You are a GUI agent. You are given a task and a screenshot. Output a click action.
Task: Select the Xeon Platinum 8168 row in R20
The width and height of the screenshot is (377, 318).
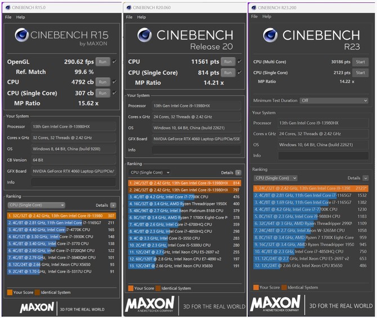point(185,211)
